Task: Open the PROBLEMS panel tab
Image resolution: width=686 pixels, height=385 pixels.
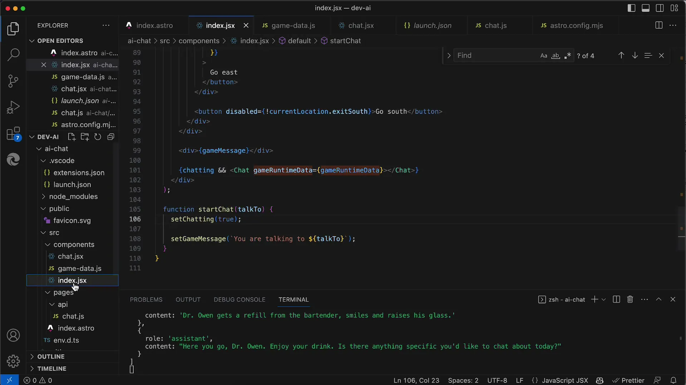Action: [x=146, y=300]
